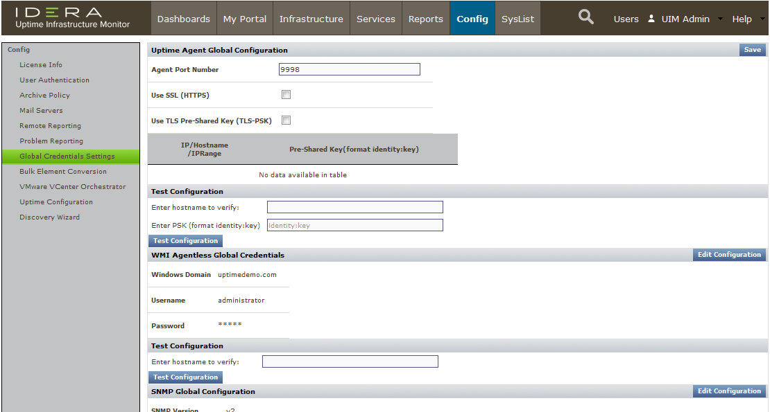This screenshot has height=412, width=770.
Task: Switch to the Dashboards tab
Action: coord(184,19)
